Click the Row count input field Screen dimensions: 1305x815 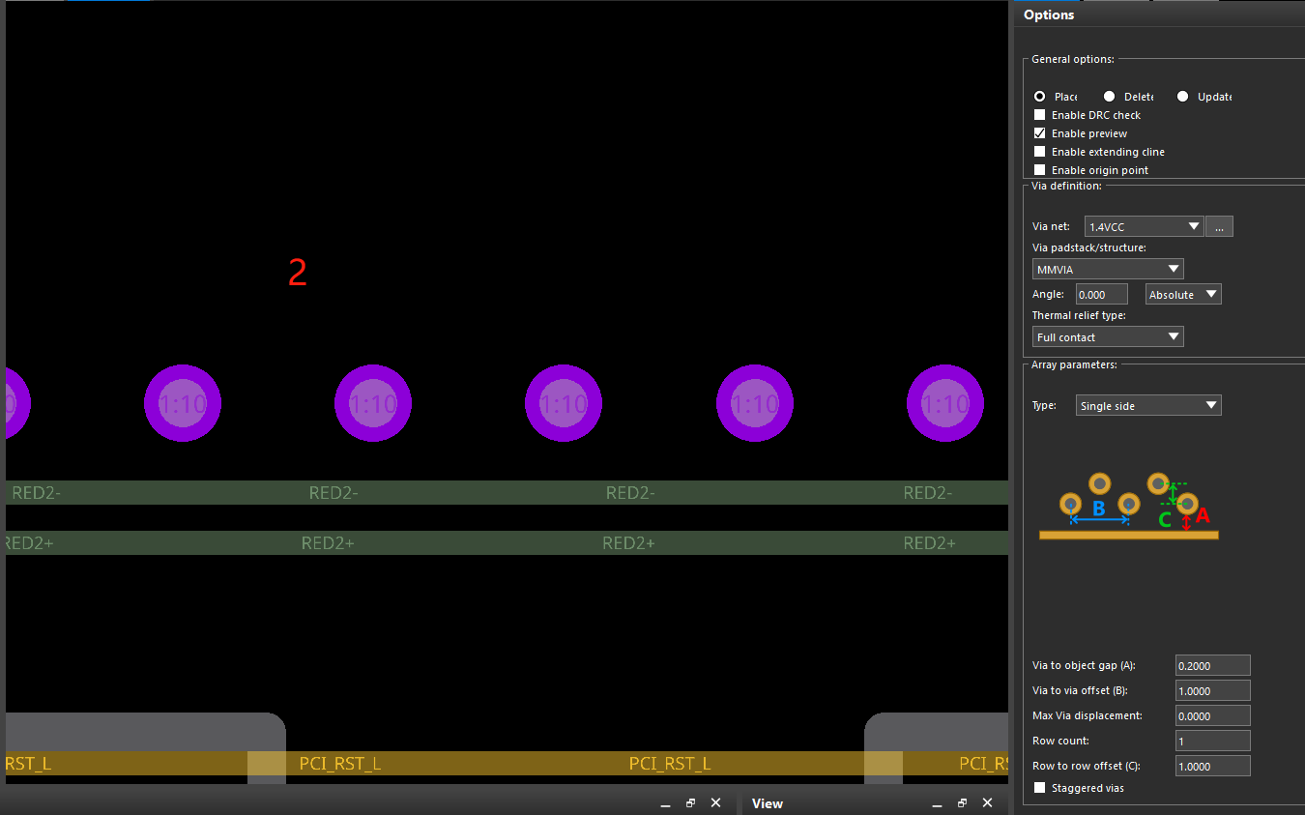(1212, 741)
